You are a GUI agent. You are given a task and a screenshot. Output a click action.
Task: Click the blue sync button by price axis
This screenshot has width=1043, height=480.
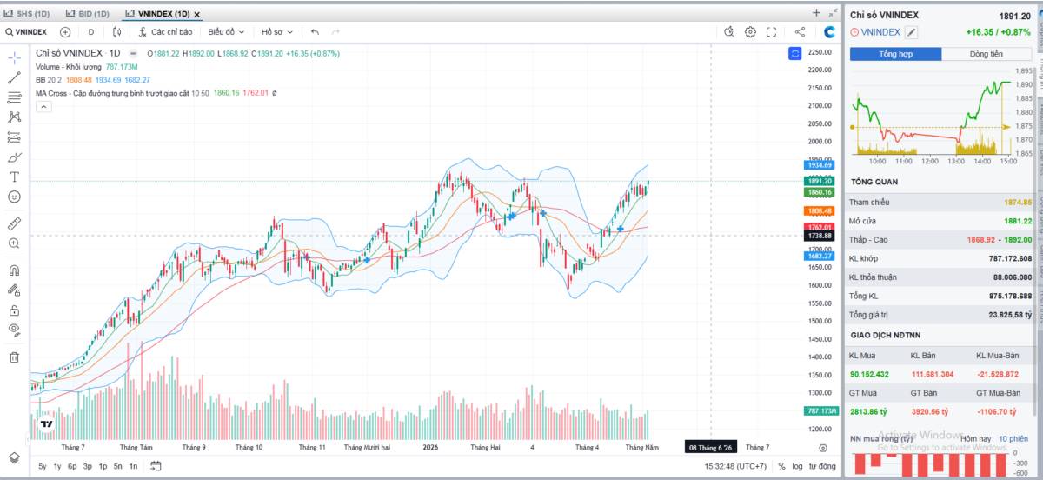pos(794,54)
